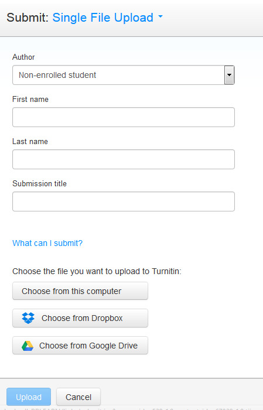This screenshot has height=410, width=263.
Task: Click the Submission title label
Action: pyautogui.click(x=39, y=183)
